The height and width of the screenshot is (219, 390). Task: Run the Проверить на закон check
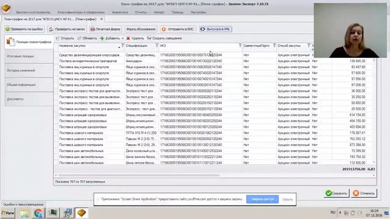pyautogui.click(x=67, y=29)
